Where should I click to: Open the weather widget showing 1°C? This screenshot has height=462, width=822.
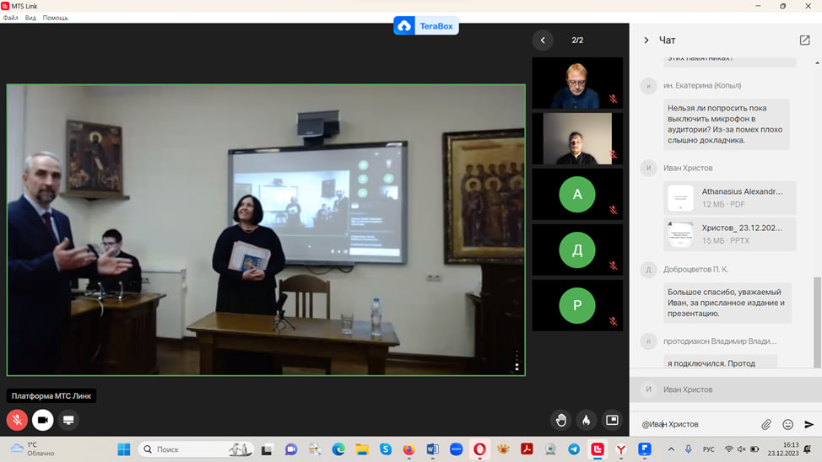[33, 449]
